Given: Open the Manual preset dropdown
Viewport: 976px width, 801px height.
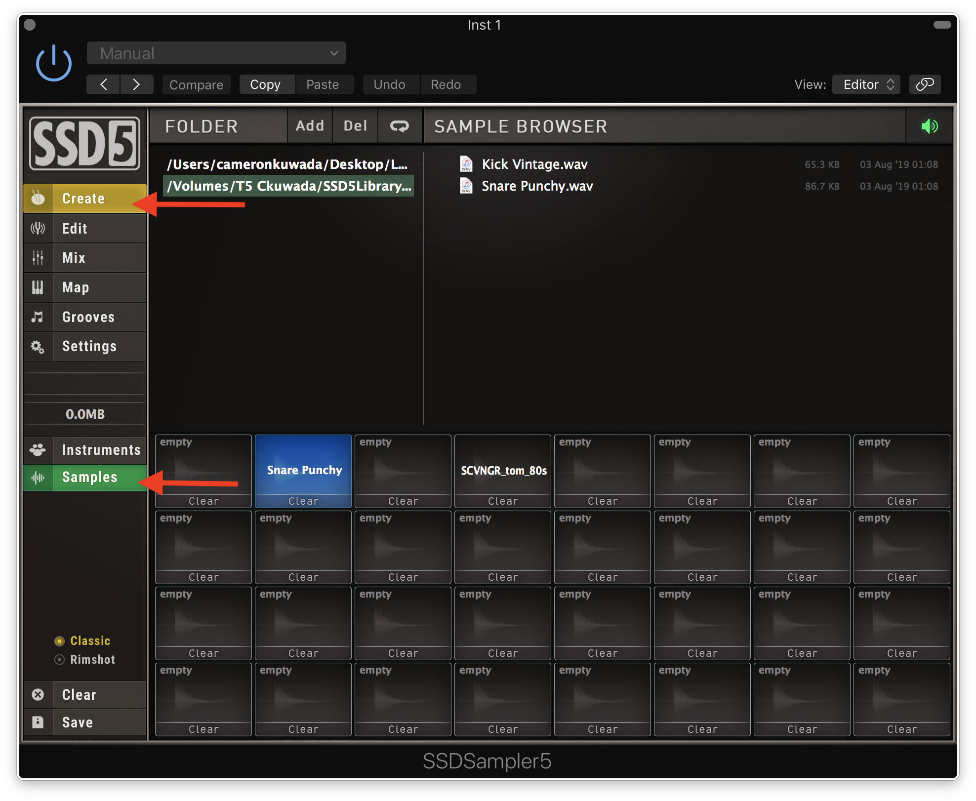Looking at the screenshot, I should pos(216,53).
